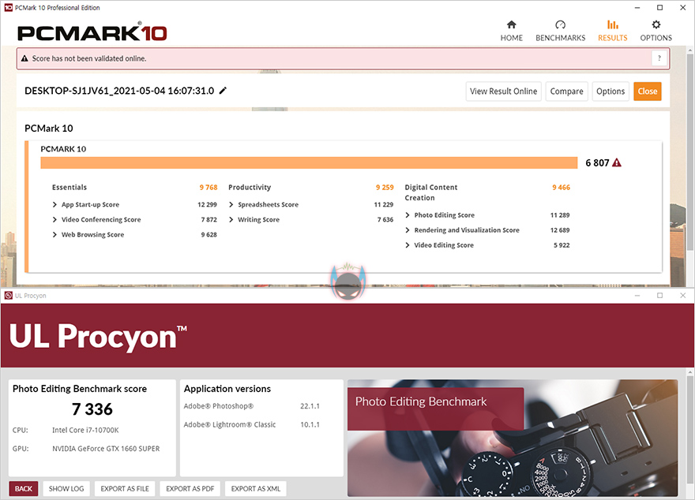Click EXPORT AS PDF button
Viewport: 695px width, 500px height.
pyautogui.click(x=190, y=488)
